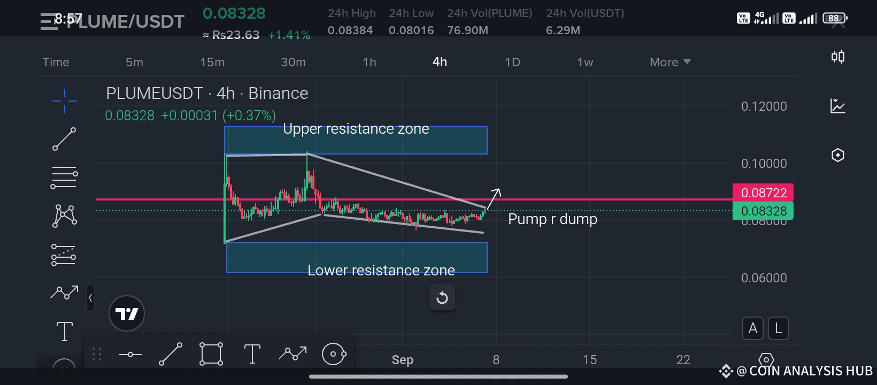Click the reset chart view button
Image resolution: width=877 pixels, height=385 pixels.
(442, 297)
